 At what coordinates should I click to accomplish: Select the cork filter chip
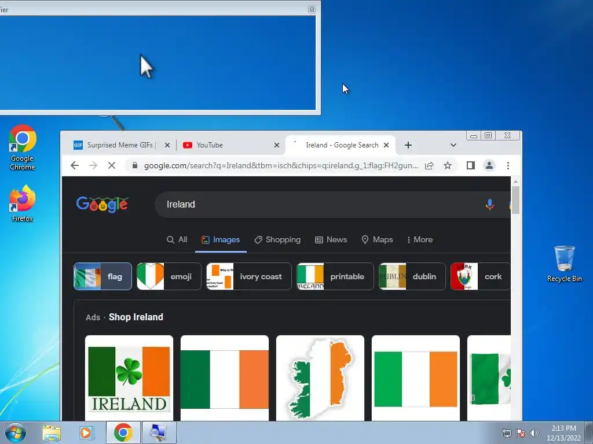(480, 276)
